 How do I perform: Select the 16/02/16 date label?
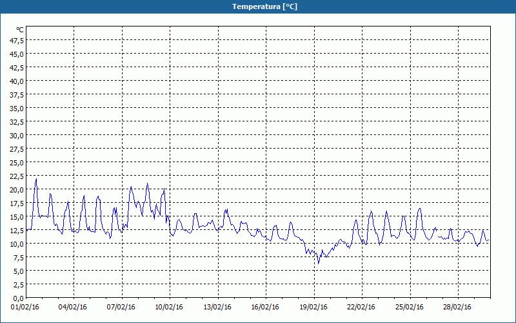(x=265, y=307)
